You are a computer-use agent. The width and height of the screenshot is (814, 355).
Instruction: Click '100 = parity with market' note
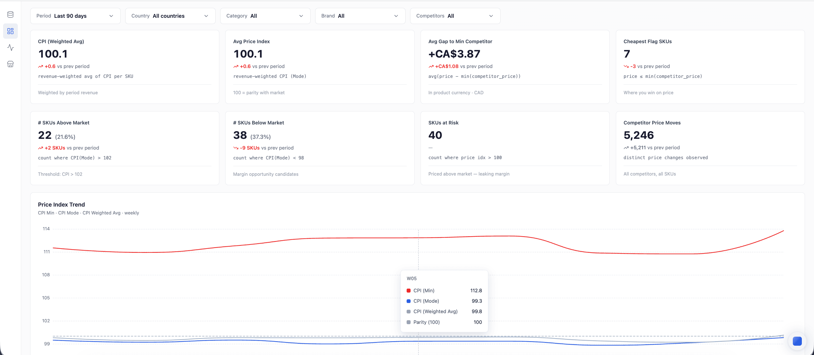coord(259,93)
